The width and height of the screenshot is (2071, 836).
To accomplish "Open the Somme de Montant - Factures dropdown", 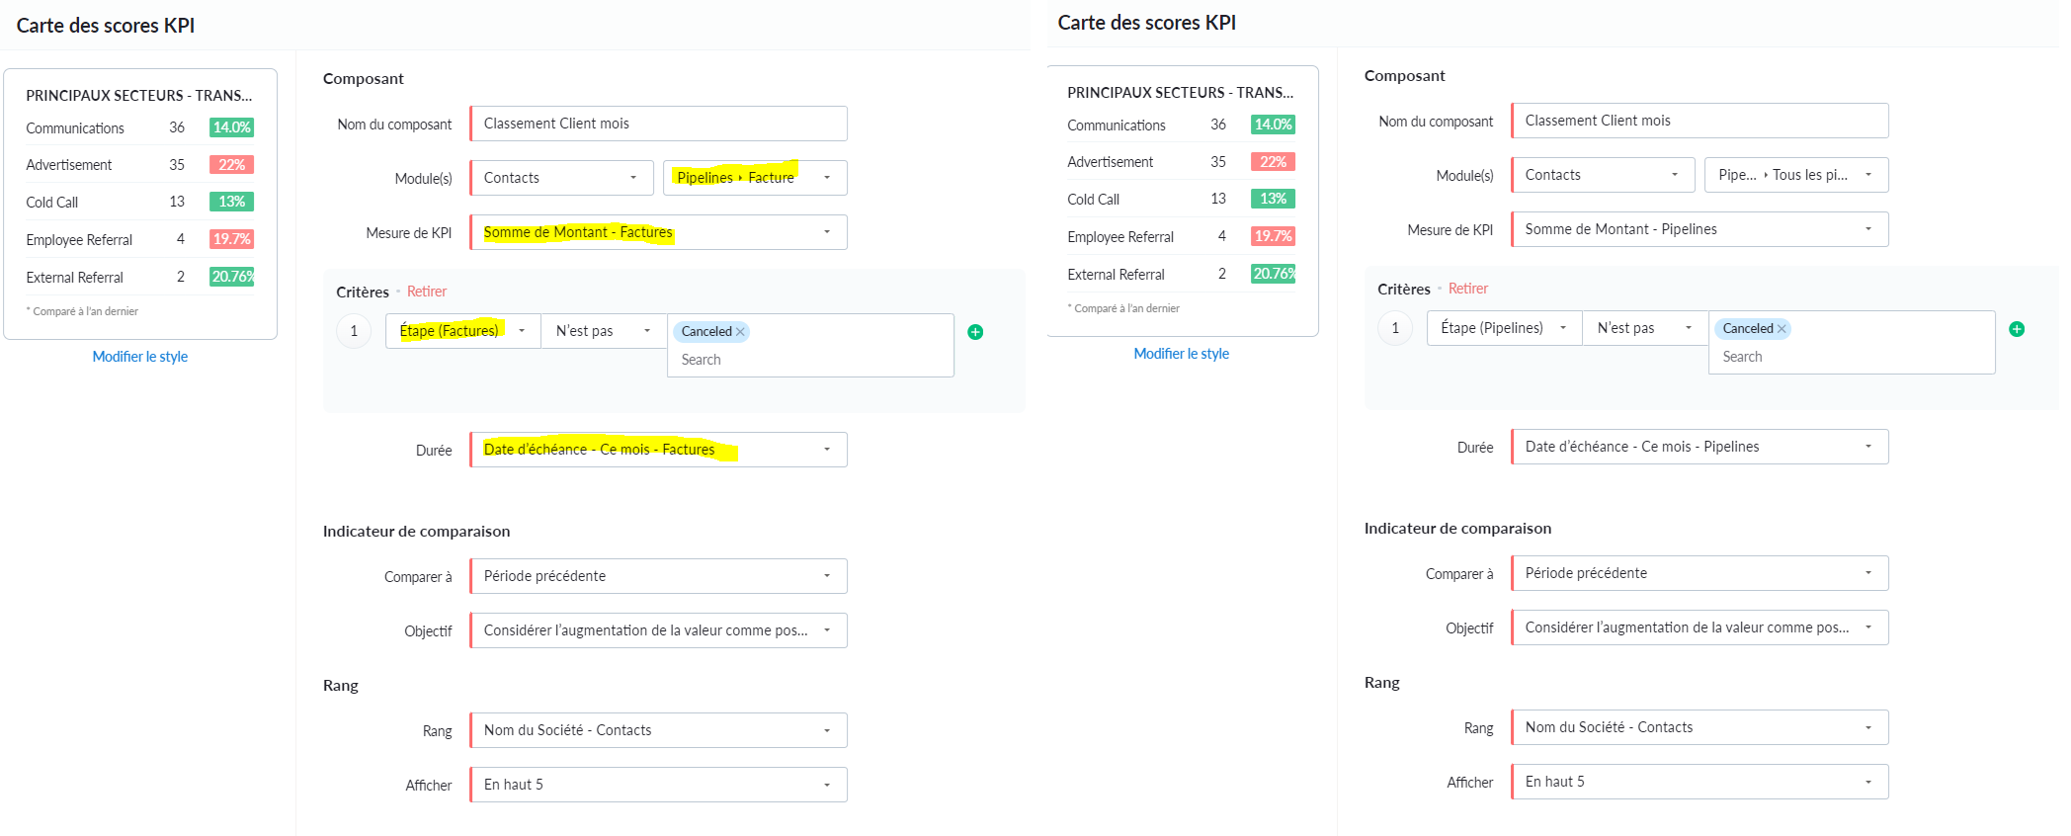I will coord(658,232).
